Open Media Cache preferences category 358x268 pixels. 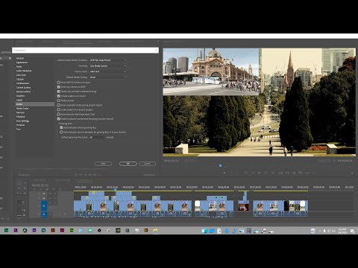click(x=22, y=109)
